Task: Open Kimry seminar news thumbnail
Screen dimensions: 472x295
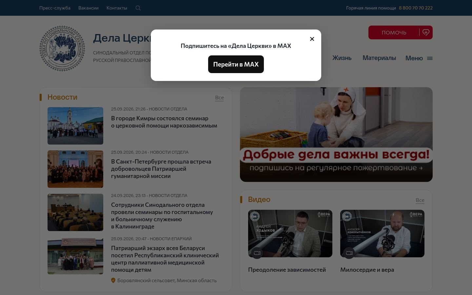Action: (x=75, y=126)
